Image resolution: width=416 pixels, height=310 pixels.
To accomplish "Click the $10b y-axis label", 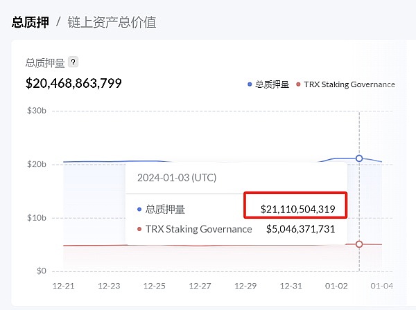I will point(36,218).
